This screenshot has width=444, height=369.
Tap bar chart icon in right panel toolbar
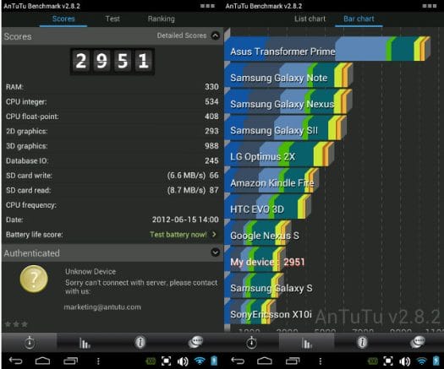pos(307,343)
